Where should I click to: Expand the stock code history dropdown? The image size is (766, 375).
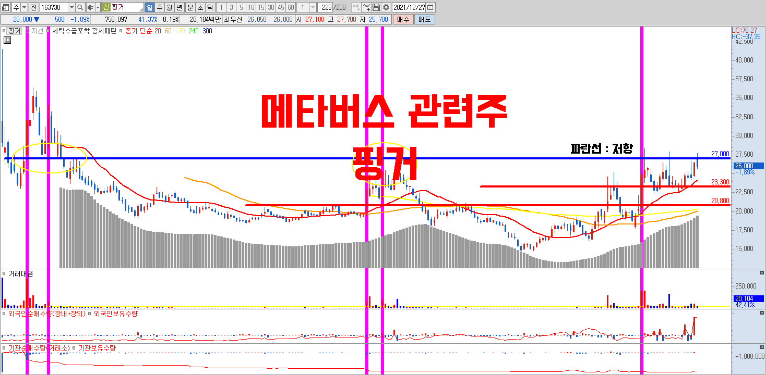(x=71, y=7)
